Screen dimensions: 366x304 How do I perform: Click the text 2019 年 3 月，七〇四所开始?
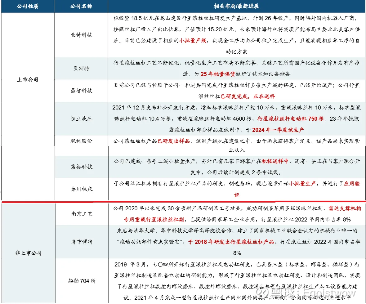pyautogui.click(x=150, y=264)
